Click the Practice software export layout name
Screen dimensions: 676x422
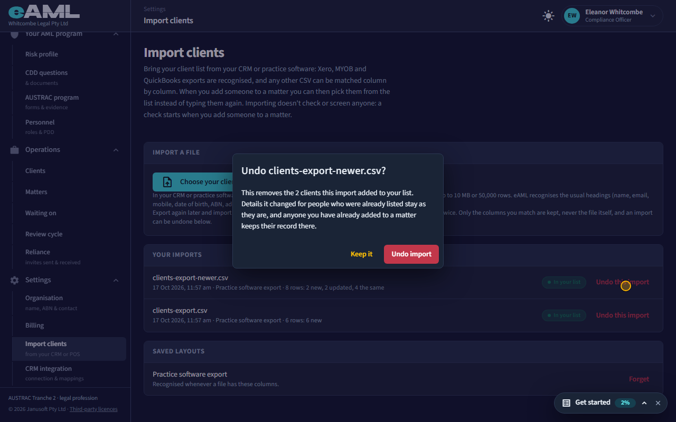point(190,375)
